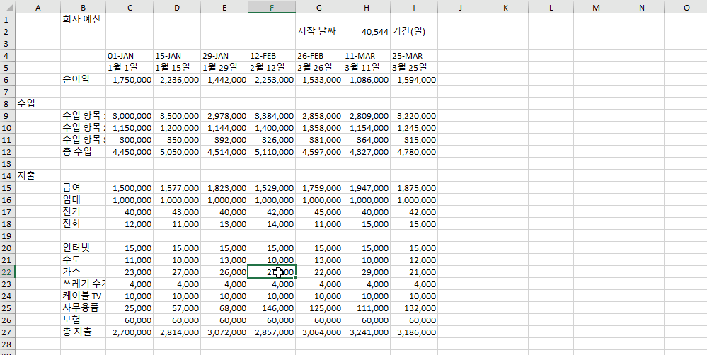Select the "지출" section heading cell

(x=38, y=175)
